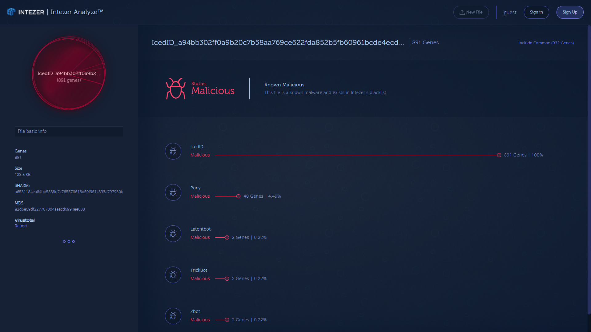Click the IcedID 891 Genes gene bar endpoint

tap(499, 155)
